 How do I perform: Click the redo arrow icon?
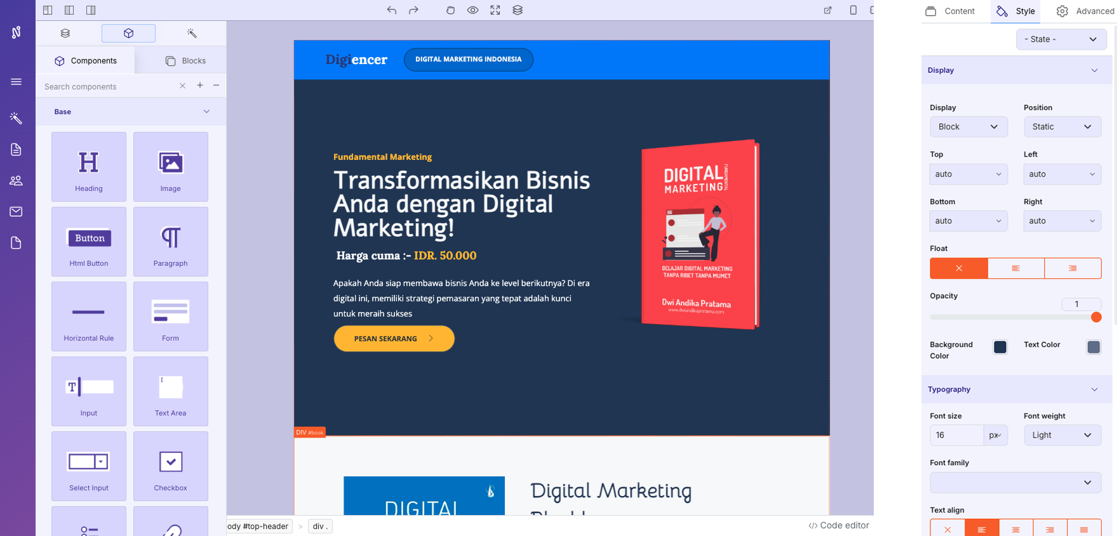[413, 10]
